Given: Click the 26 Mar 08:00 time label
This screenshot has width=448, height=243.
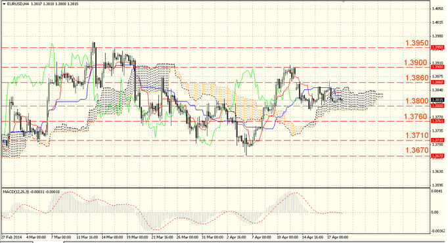Looking at the screenshot, I should point(187,237).
